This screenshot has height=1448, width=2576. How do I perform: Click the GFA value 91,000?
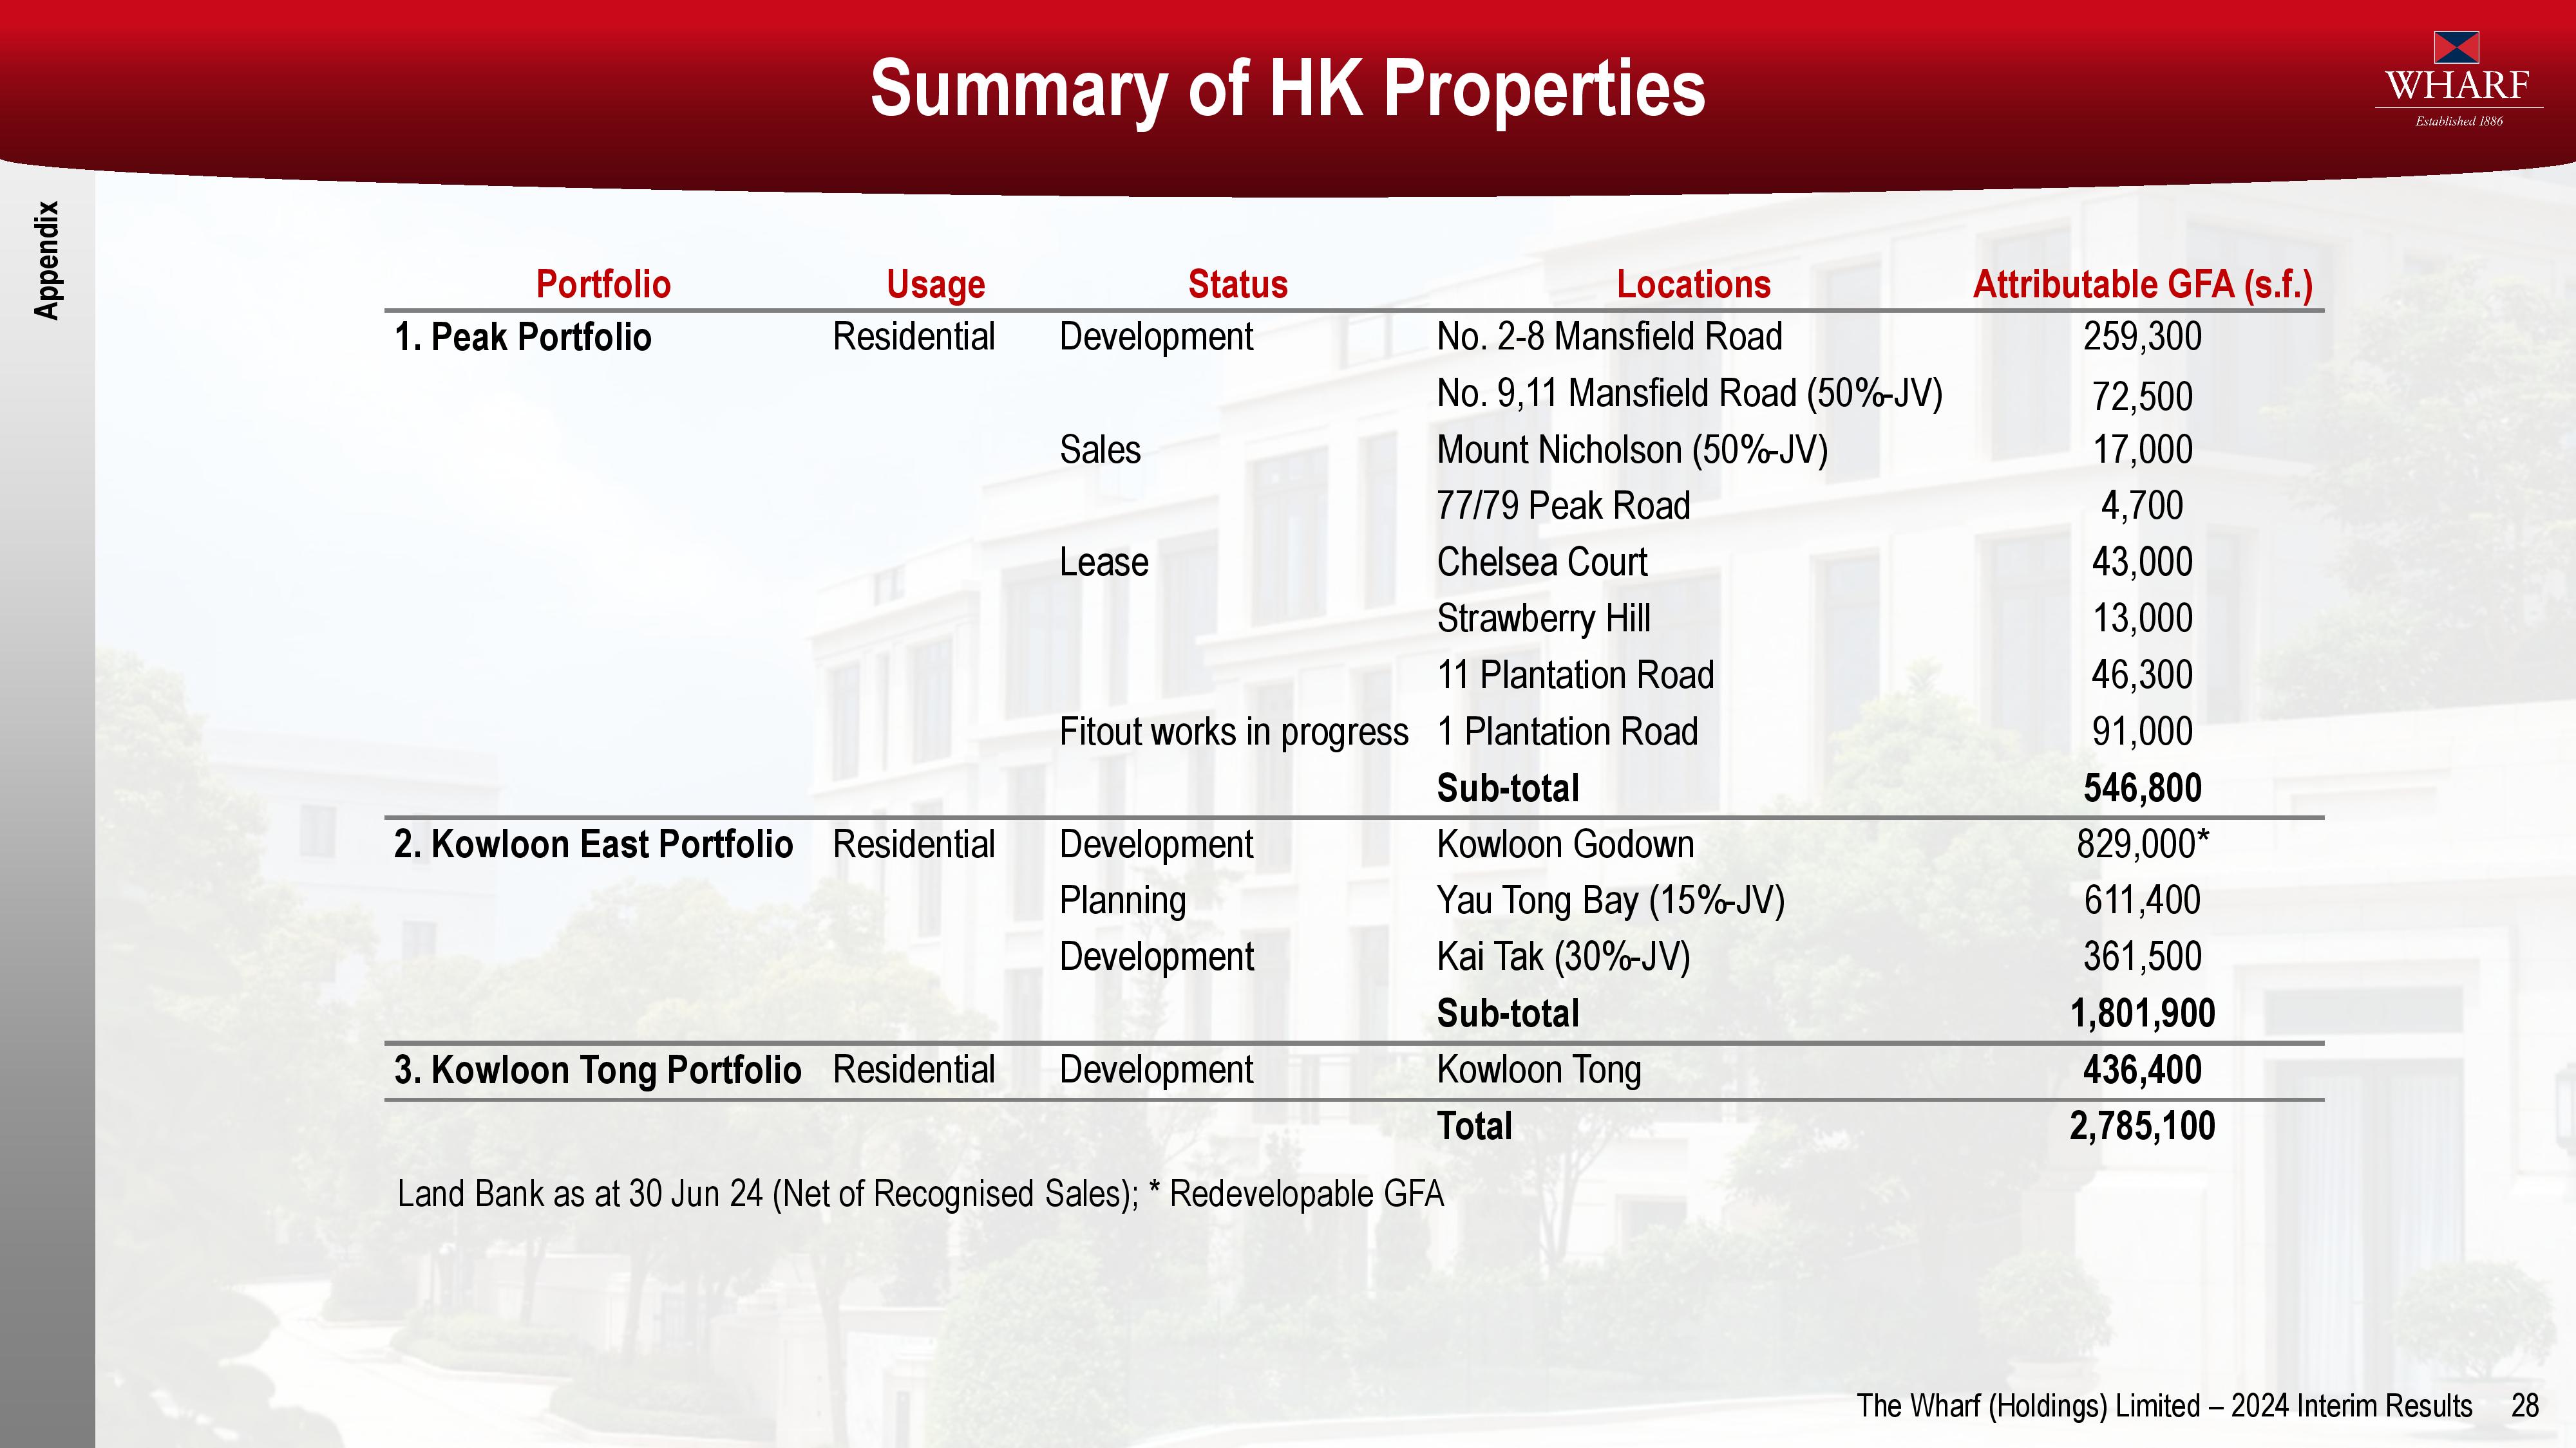coord(2143,732)
